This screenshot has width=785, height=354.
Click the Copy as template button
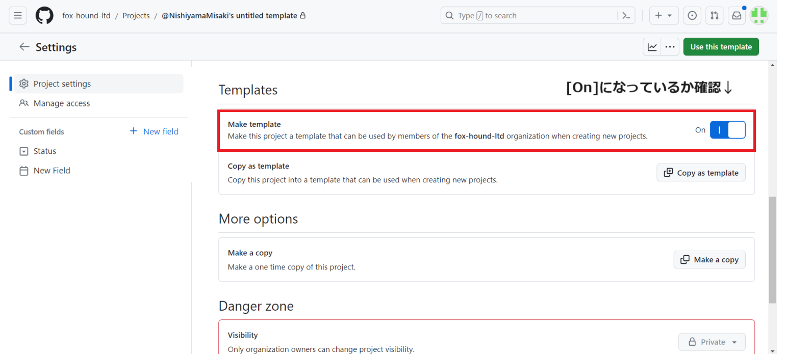[x=701, y=173]
